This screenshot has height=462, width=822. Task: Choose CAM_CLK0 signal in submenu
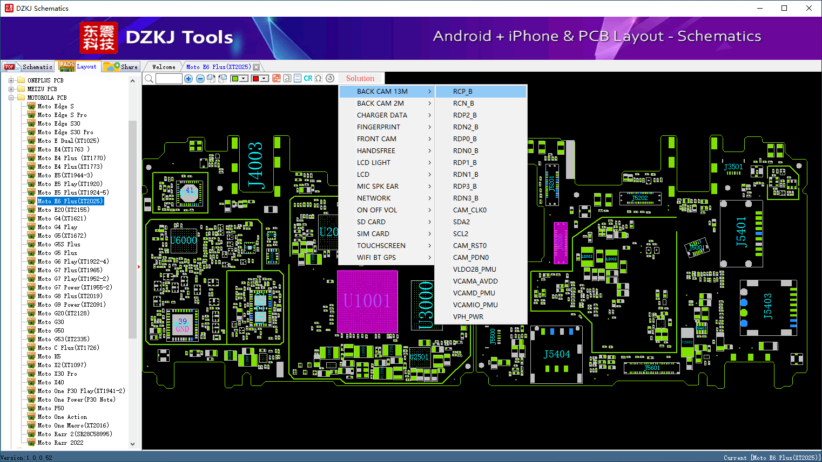click(x=481, y=210)
